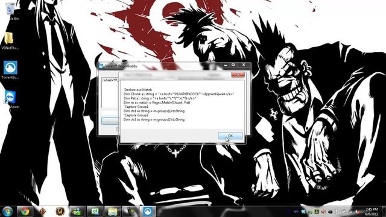Launch Google Chrome from the taskbar
The height and width of the screenshot is (217, 386).
25,212
